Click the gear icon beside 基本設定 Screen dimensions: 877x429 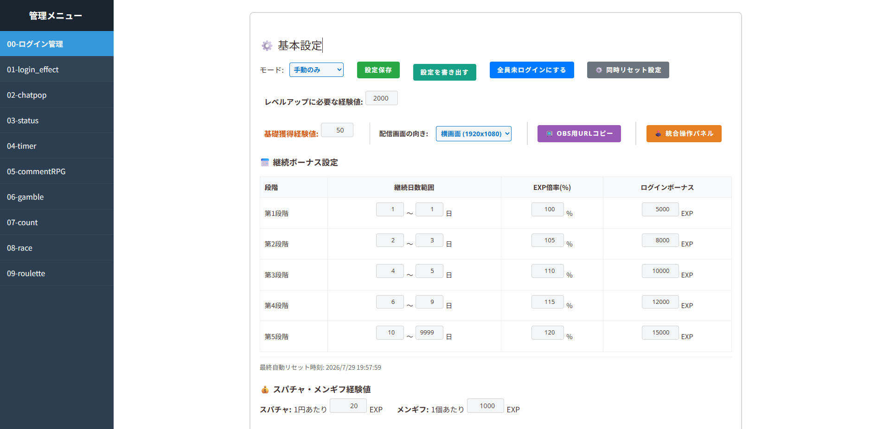point(267,45)
